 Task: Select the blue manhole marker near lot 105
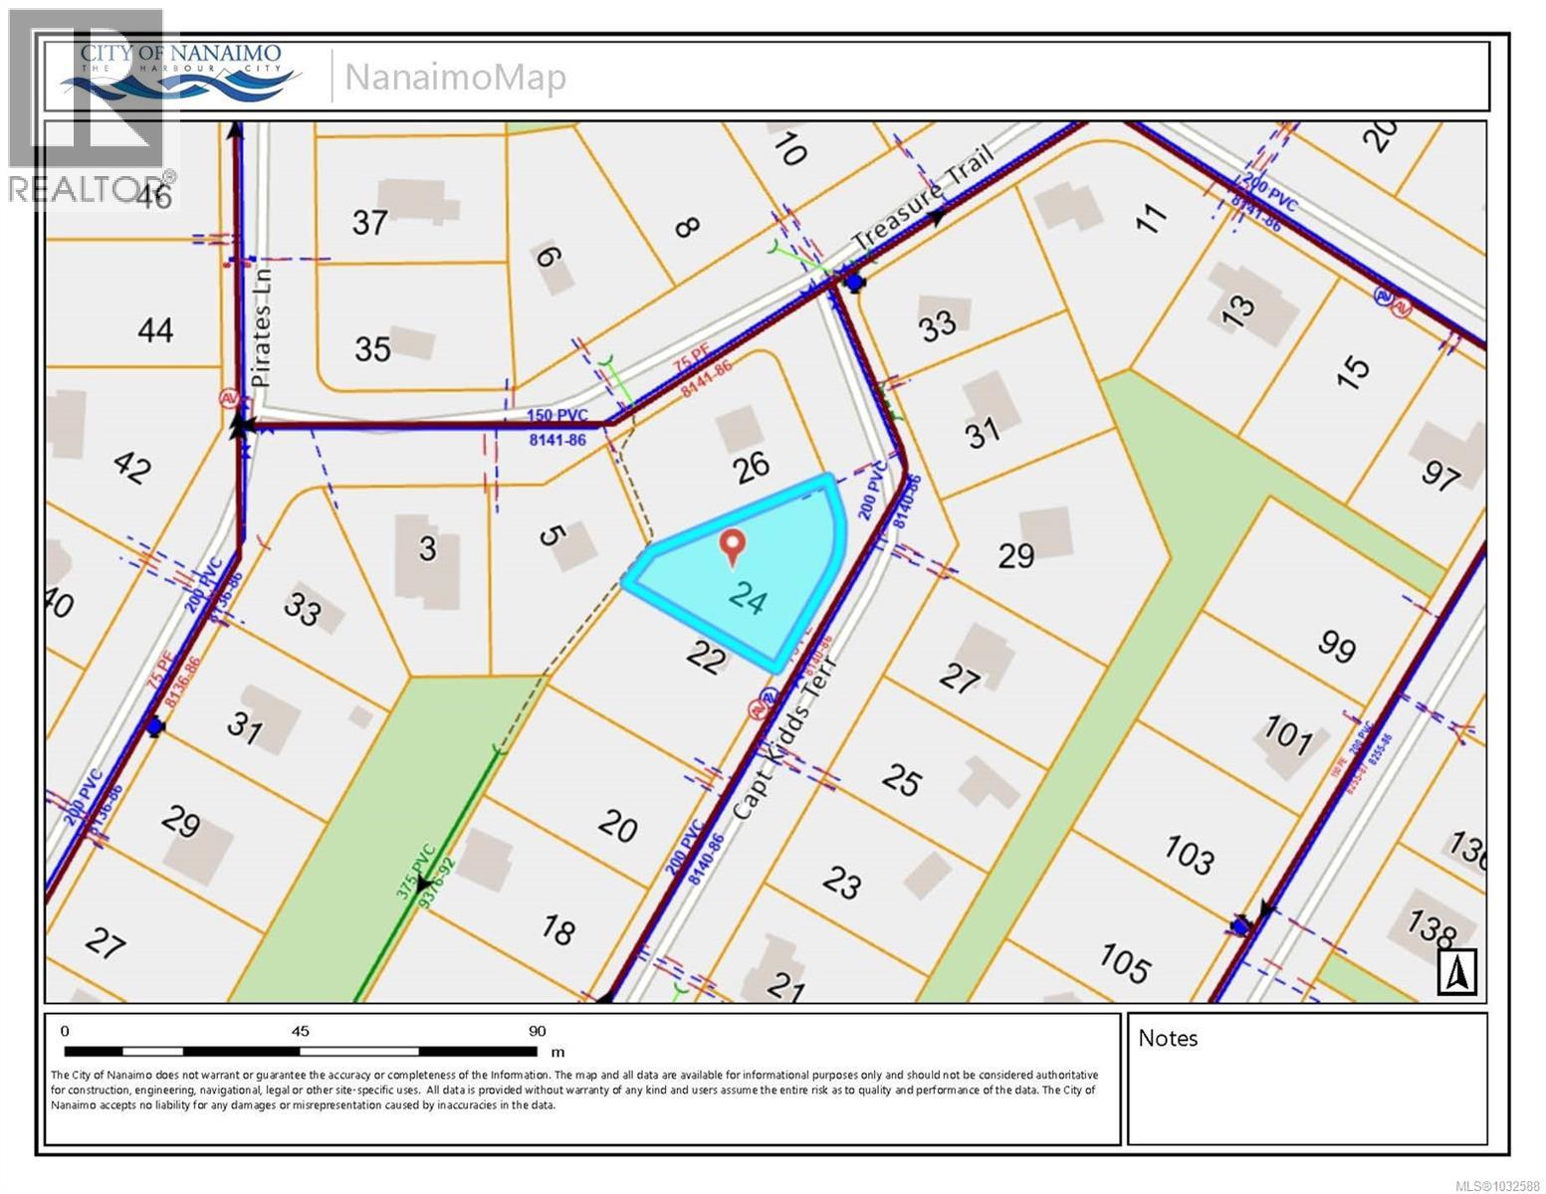coord(1239,927)
